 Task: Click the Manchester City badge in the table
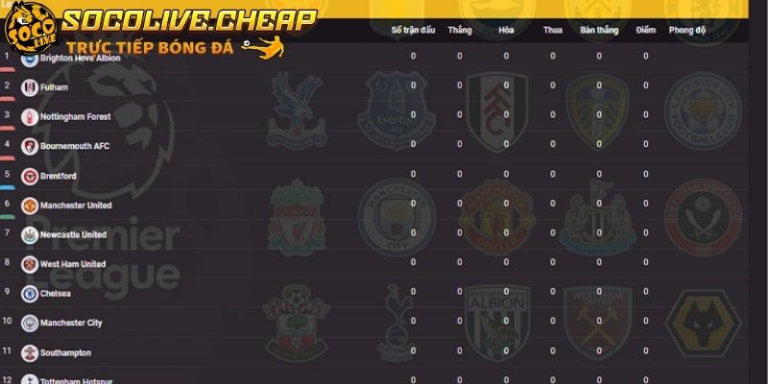pos(30,324)
